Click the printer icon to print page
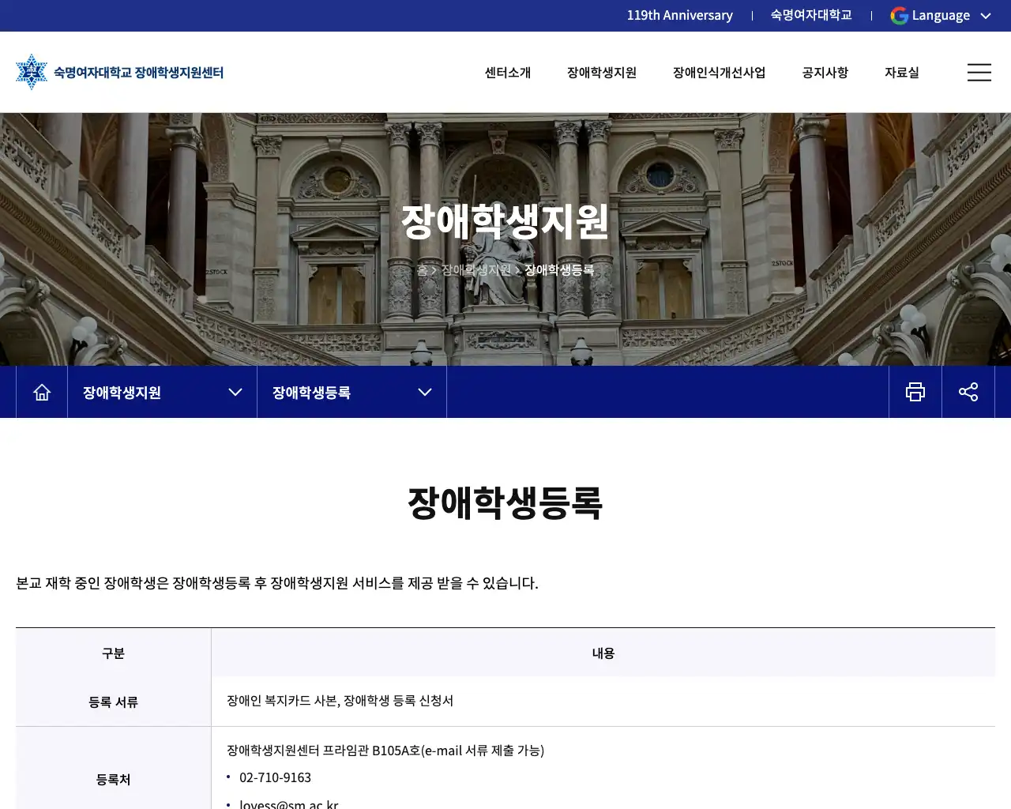This screenshot has width=1011, height=809. click(915, 392)
